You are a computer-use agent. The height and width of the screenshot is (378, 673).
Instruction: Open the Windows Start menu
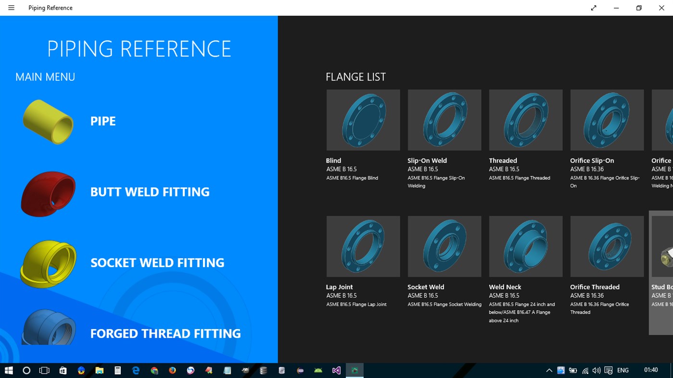[9, 370]
